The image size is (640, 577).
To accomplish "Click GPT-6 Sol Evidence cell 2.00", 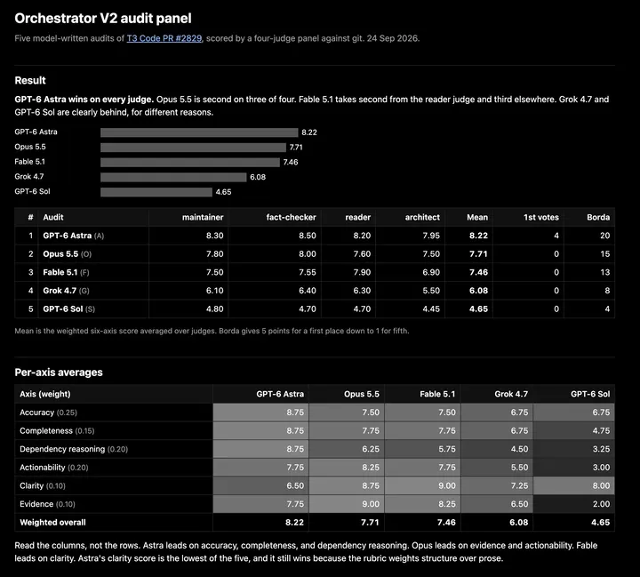I will click(574, 504).
